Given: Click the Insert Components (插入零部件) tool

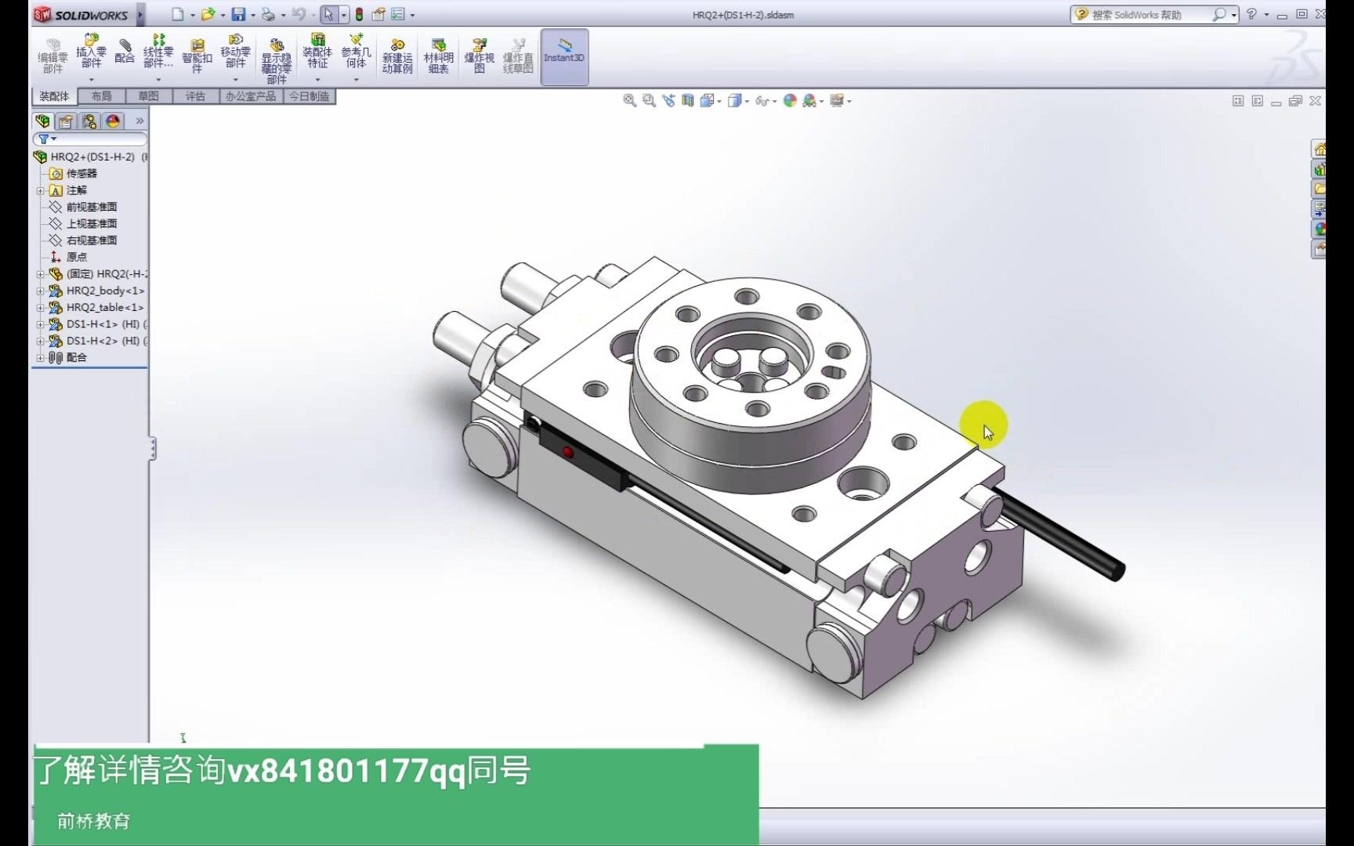Looking at the screenshot, I should (x=91, y=52).
